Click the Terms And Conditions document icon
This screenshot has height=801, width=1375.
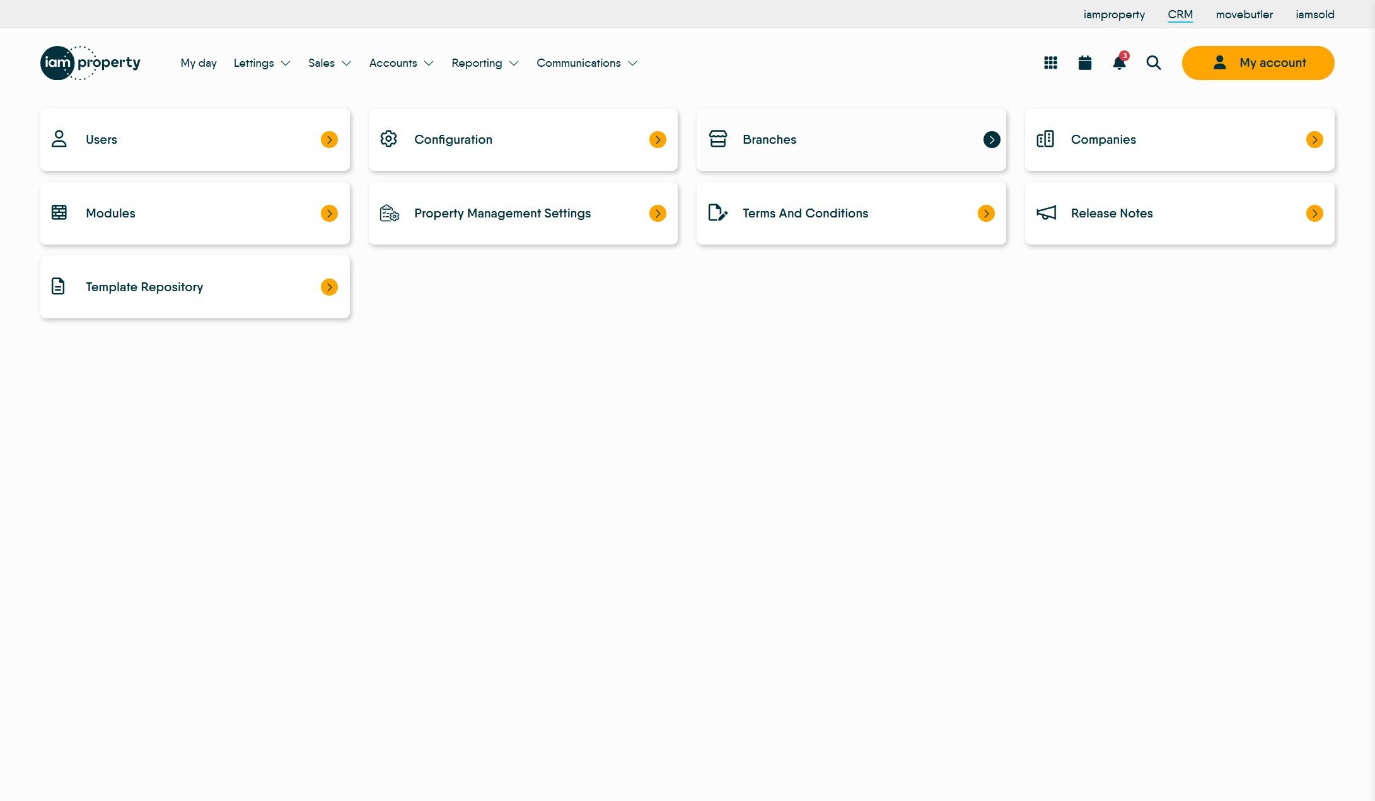pos(717,213)
